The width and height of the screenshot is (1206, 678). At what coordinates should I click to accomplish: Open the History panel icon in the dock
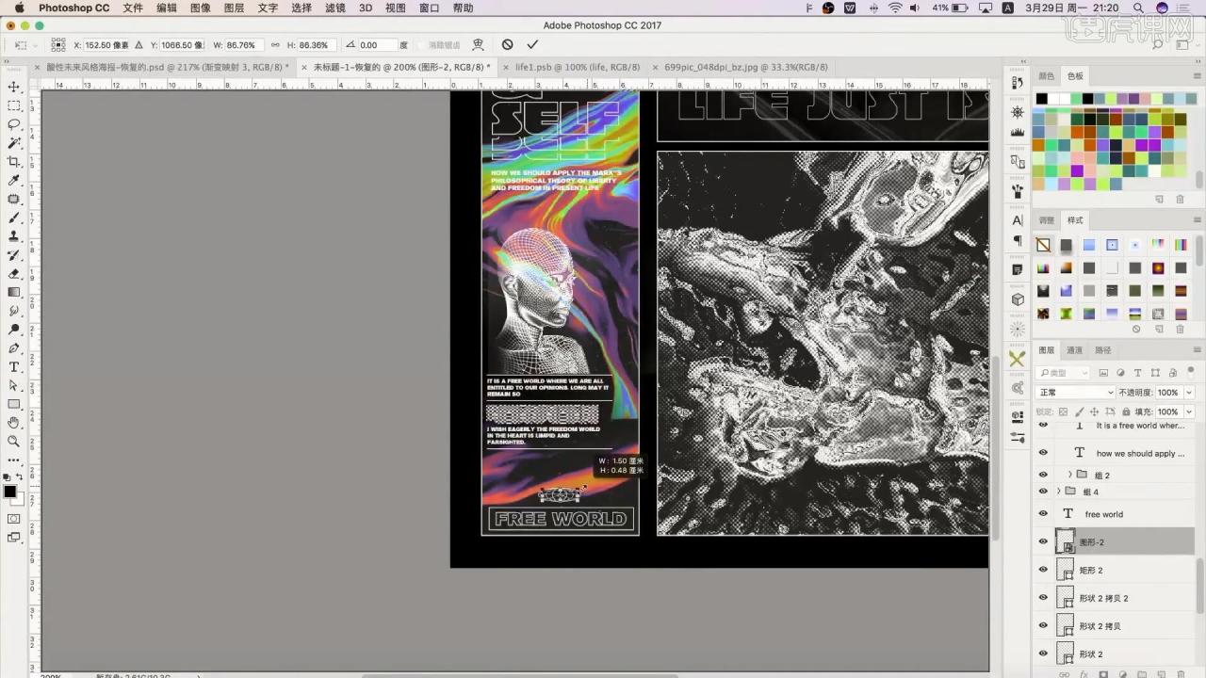[1018, 83]
